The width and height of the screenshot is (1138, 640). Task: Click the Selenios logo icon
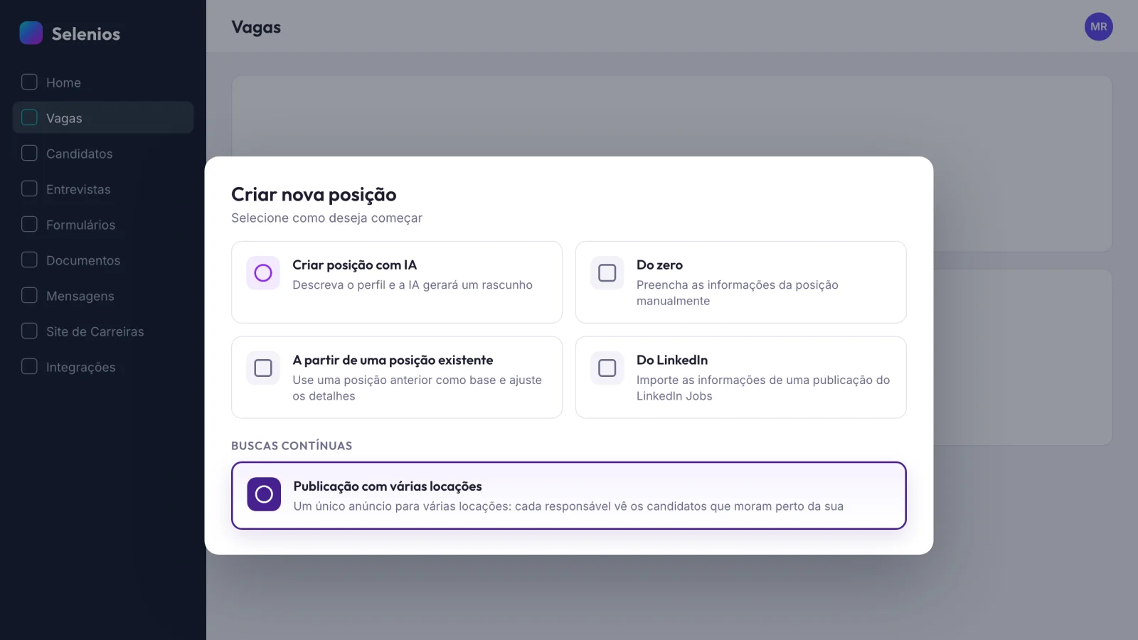coord(31,33)
